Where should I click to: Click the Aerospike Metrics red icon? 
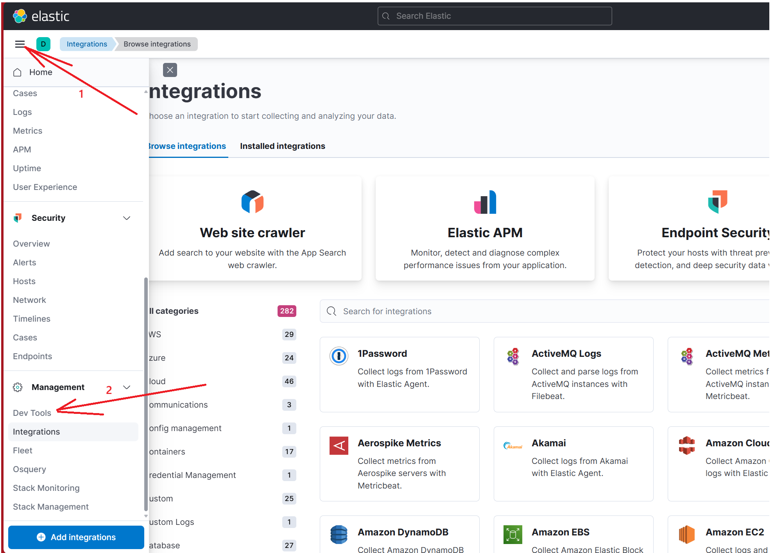[x=339, y=446]
